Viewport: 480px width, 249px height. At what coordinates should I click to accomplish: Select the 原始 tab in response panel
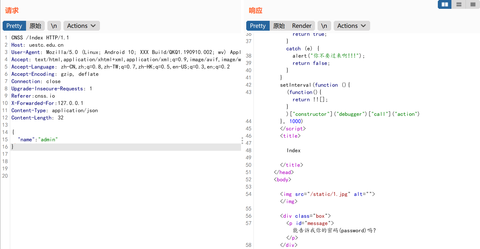coord(279,26)
